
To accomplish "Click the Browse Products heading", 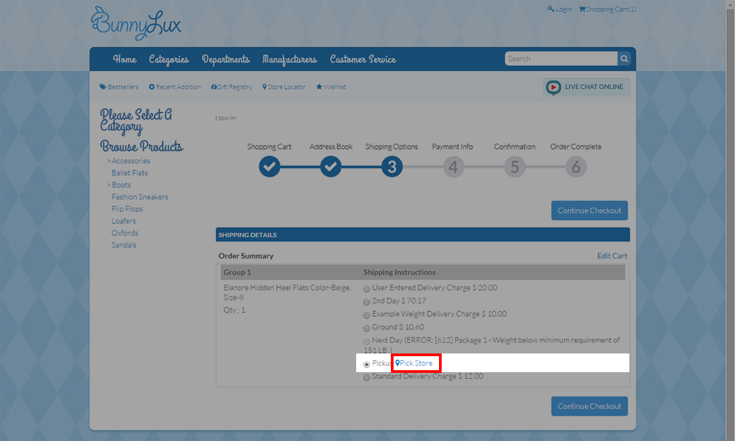I will (142, 146).
